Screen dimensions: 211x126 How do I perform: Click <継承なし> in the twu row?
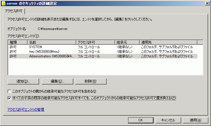[125, 52]
